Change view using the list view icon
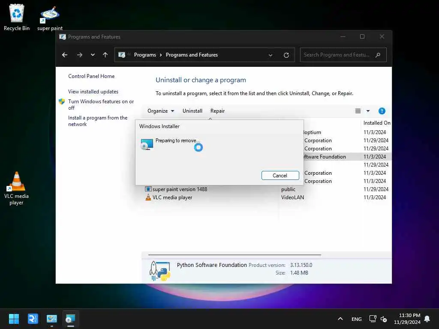The width and height of the screenshot is (439, 329). [358, 111]
